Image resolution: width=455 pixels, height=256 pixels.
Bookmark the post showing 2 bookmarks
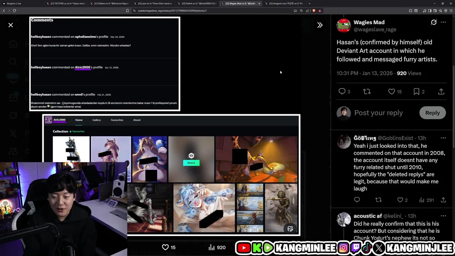click(416, 92)
